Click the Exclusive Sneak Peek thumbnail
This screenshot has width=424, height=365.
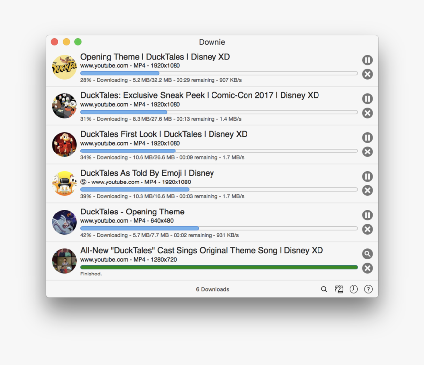pyautogui.click(x=65, y=106)
